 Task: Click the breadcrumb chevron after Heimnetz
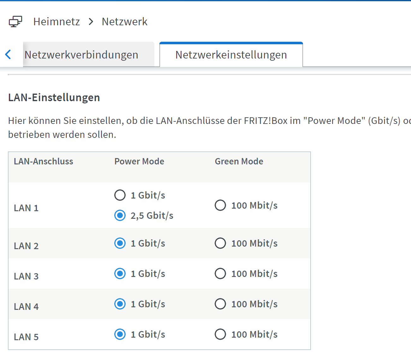click(x=91, y=21)
